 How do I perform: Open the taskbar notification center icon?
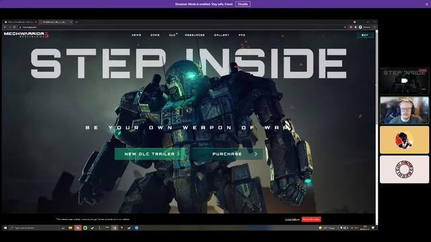pos(373,228)
